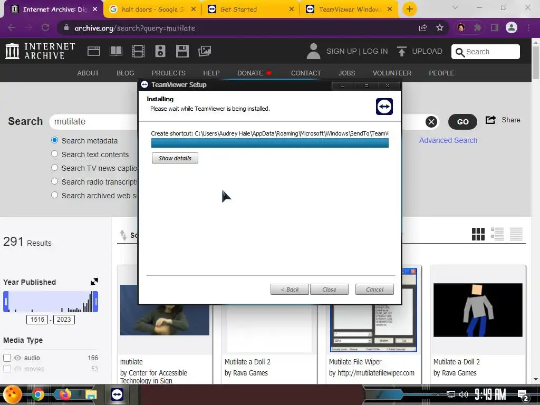Click the user avatar icon near Sign Up
Image resolution: width=540 pixels, height=405 pixels.
click(313, 51)
